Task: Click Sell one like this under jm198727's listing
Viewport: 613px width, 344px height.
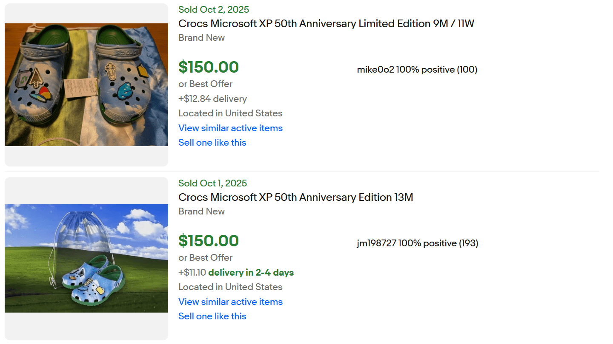Action: (x=212, y=316)
